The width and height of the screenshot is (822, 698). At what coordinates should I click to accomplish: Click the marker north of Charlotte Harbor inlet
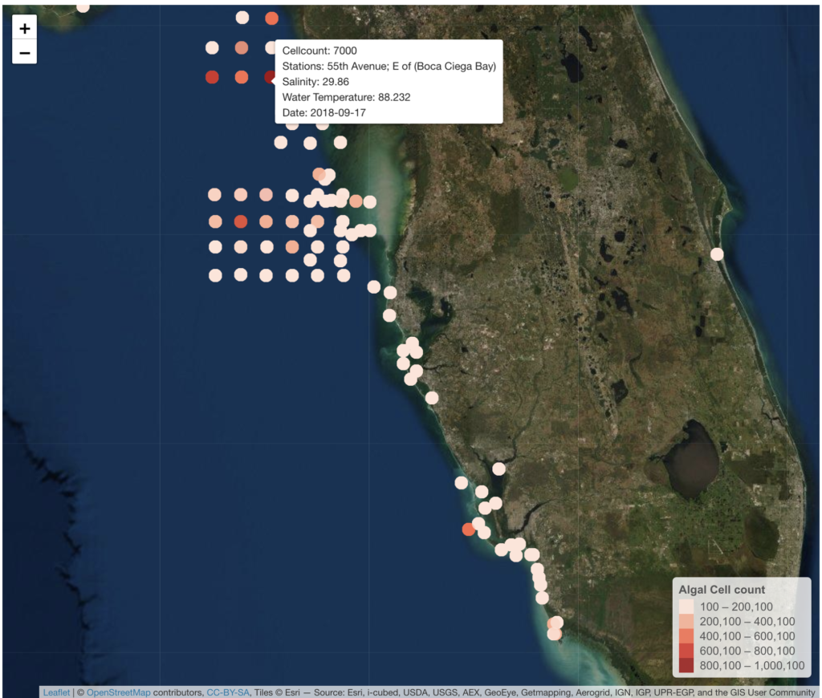point(499,469)
